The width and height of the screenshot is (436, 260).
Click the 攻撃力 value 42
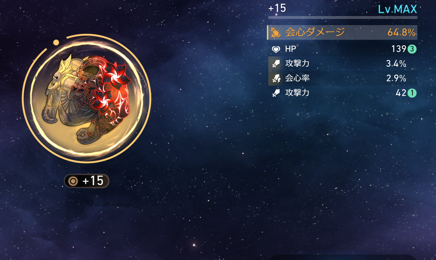click(x=401, y=93)
